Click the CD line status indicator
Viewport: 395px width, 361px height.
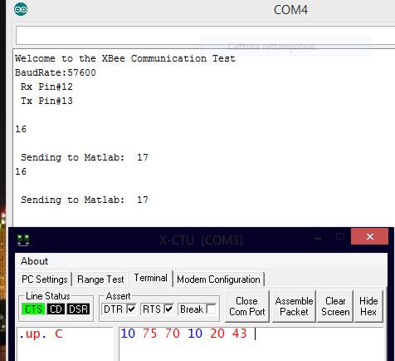point(56,309)
